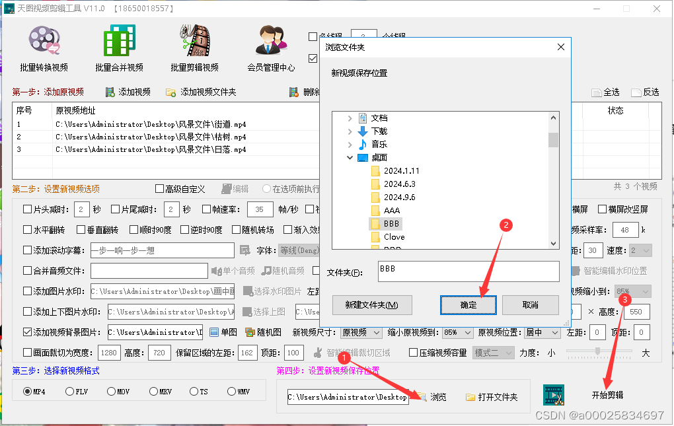
Task: Open the 压缩 模式二 dropdown
Action: pos(493,353)
